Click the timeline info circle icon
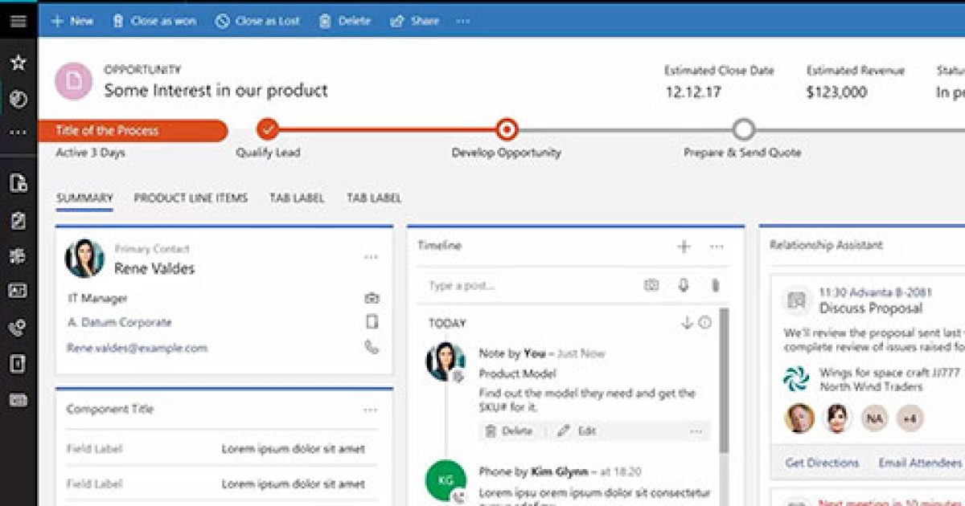 tap(705, 323)
